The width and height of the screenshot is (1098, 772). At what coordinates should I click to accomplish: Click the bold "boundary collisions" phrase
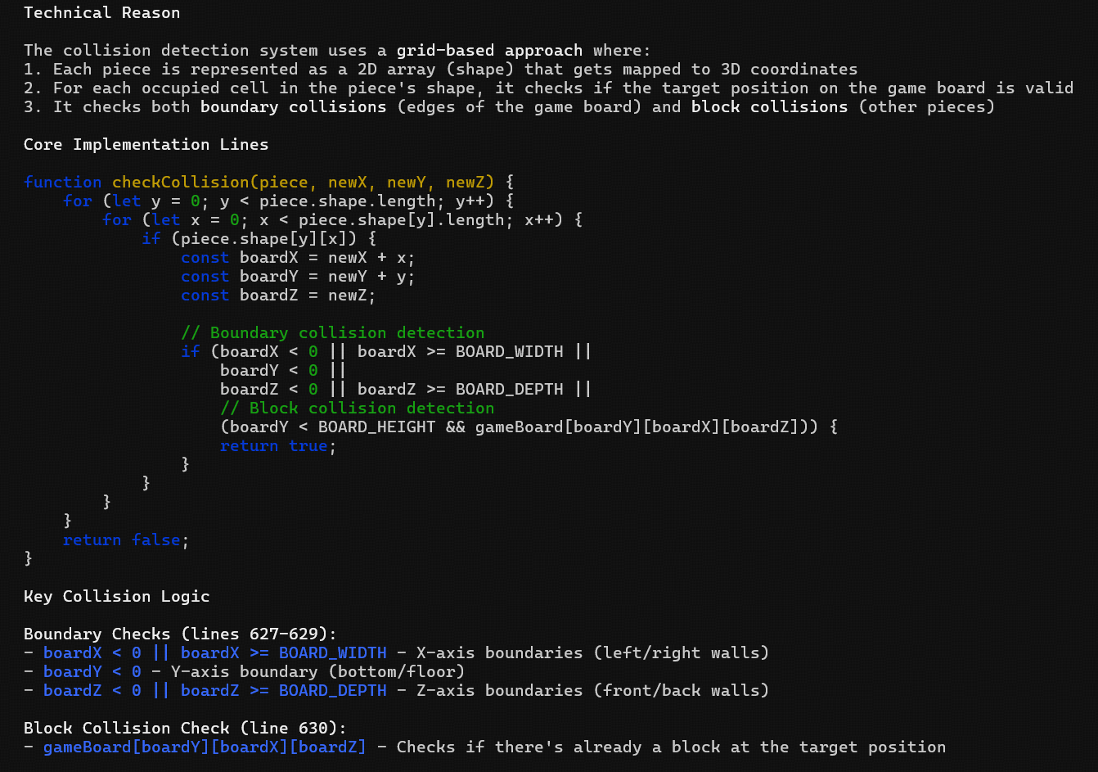293,106
